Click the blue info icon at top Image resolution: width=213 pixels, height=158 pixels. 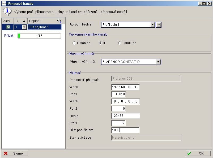[x=7, y=11]
